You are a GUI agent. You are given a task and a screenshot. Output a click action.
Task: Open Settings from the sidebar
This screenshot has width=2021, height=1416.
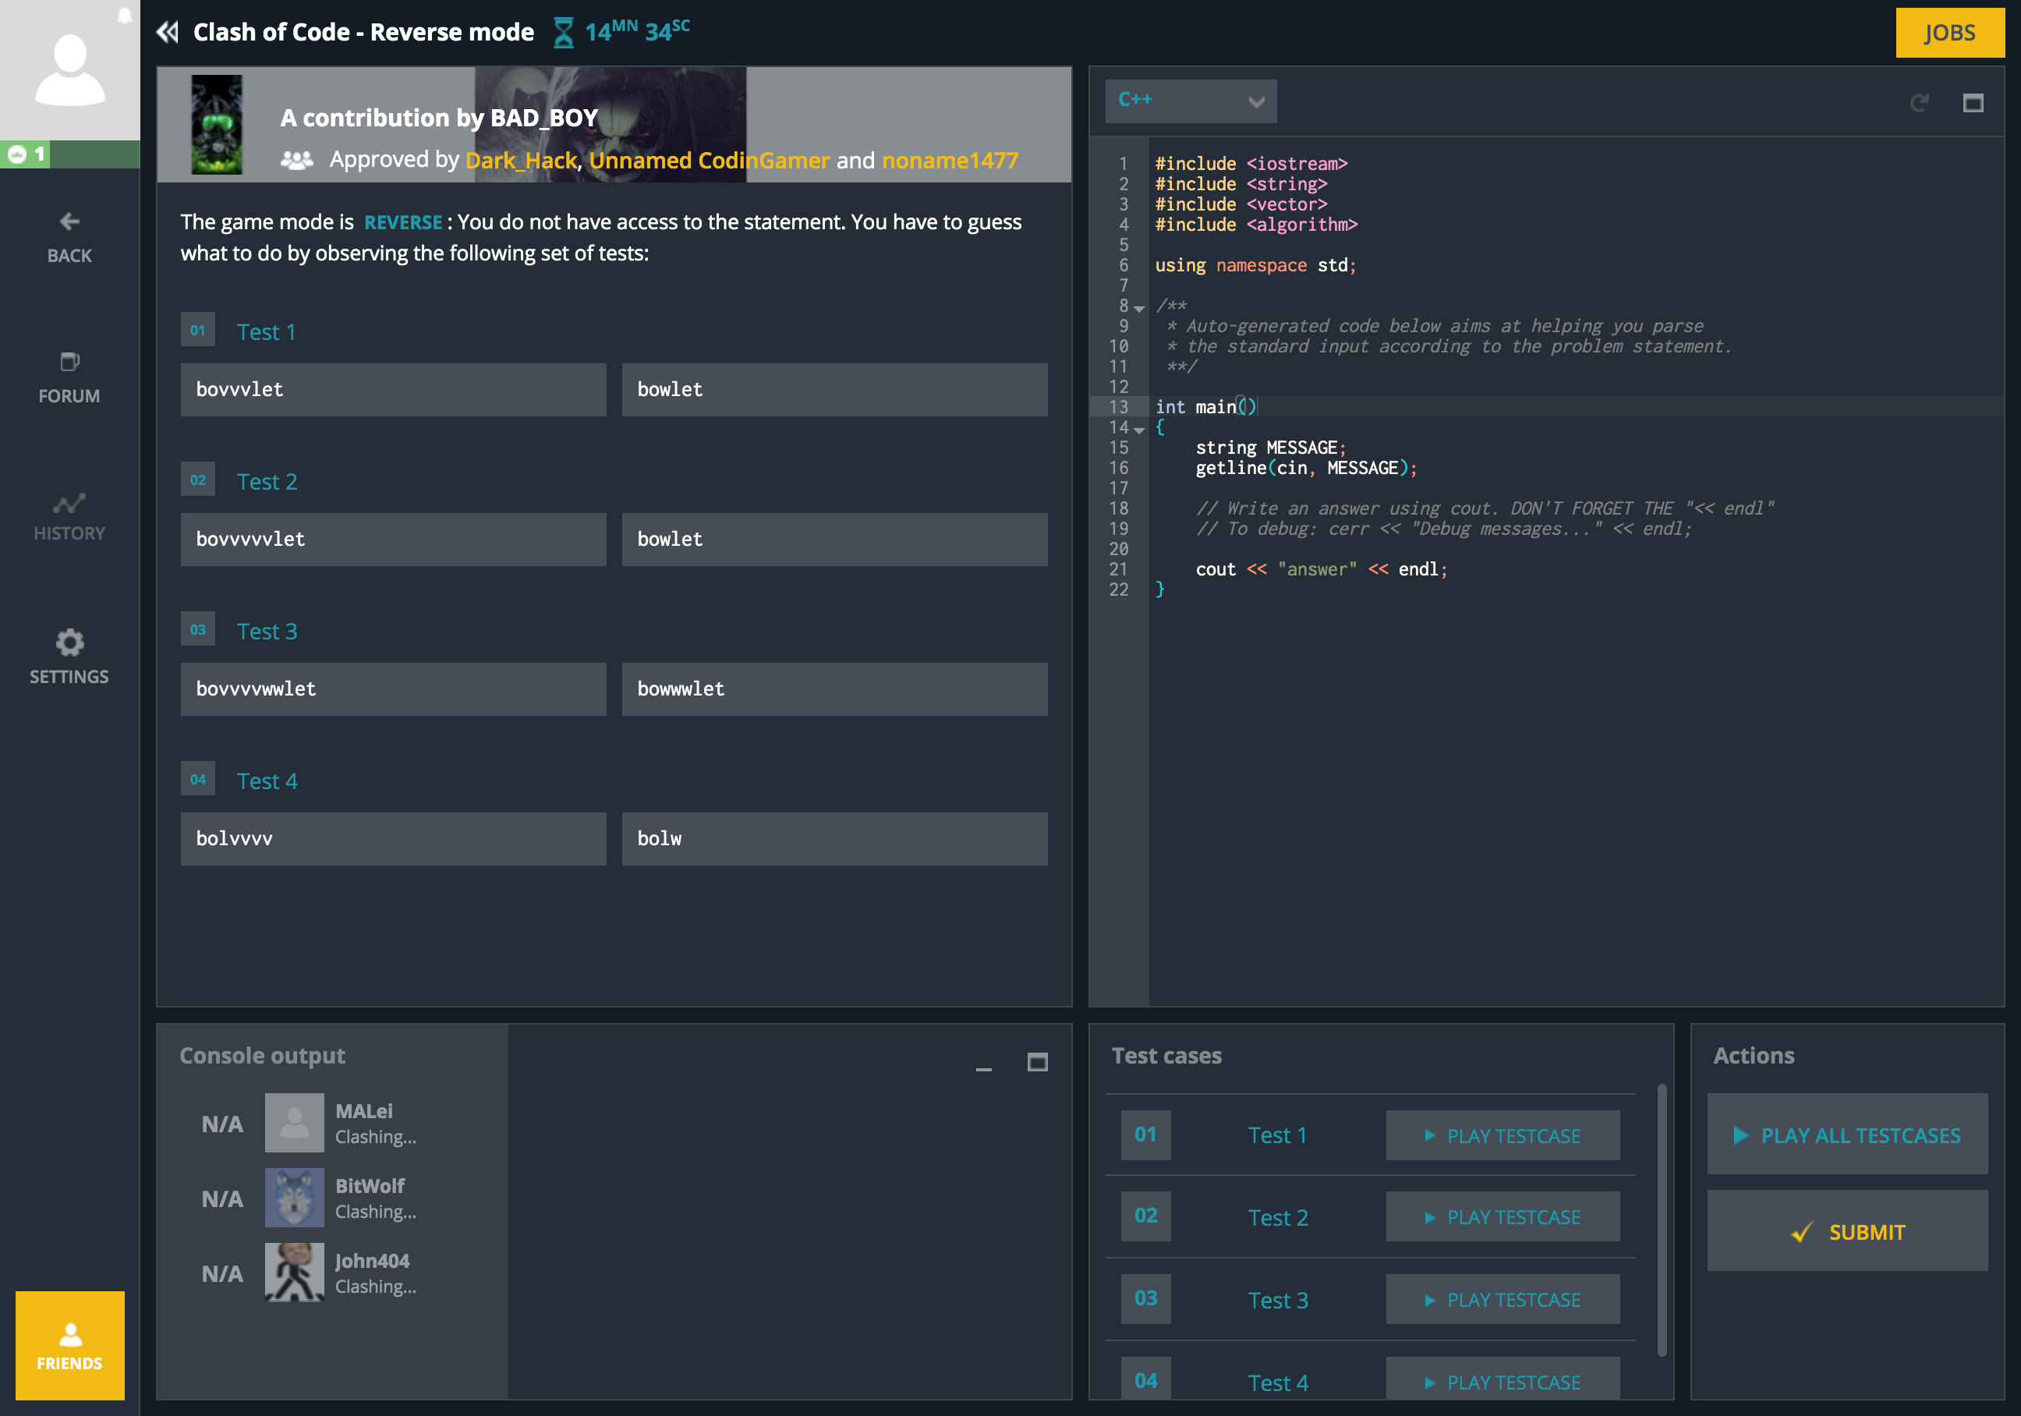click(x=69, y=657)
